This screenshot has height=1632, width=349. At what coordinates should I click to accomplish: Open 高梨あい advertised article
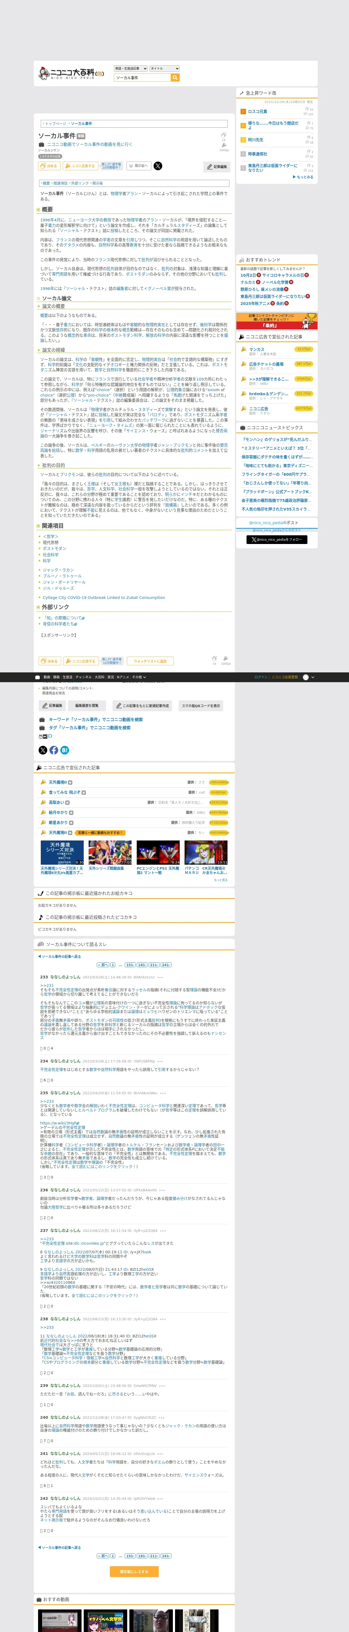[x=56, y=803]
